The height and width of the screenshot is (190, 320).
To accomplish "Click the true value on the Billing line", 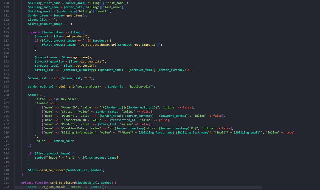I will click(290, 133).
